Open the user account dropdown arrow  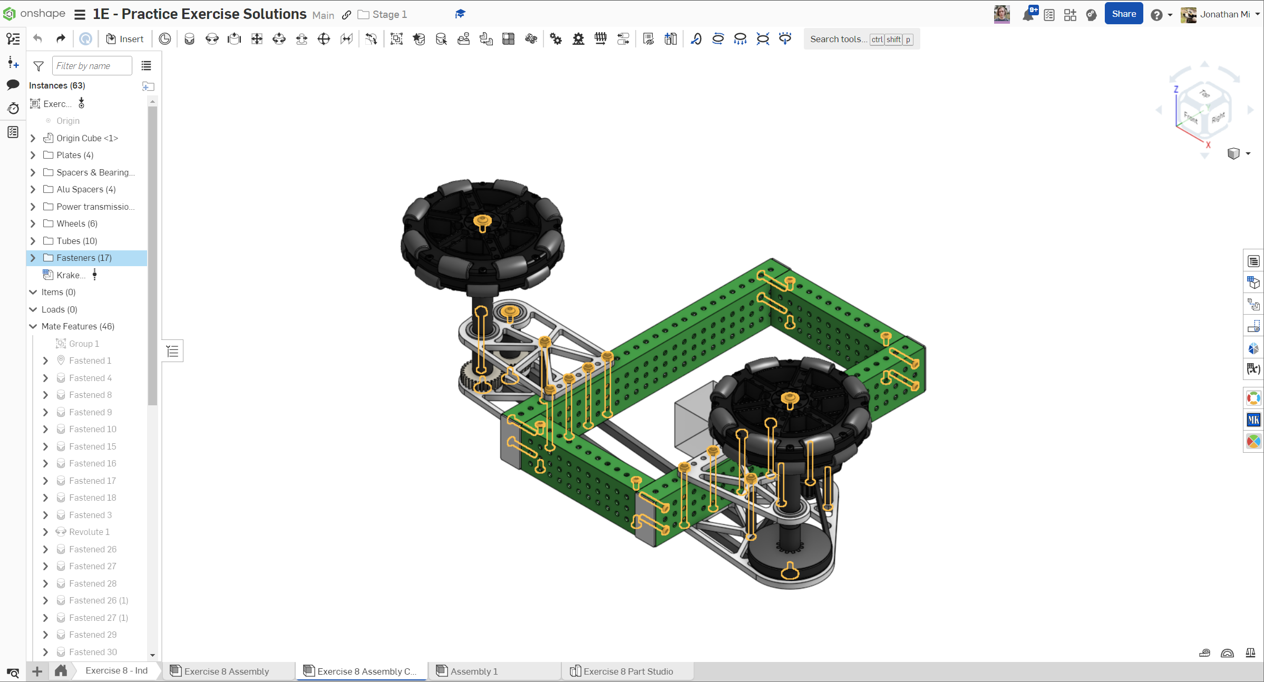pos(1257,15)
